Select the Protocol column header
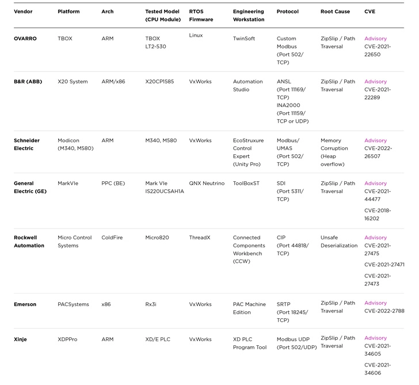 click(x=287, y=12)
